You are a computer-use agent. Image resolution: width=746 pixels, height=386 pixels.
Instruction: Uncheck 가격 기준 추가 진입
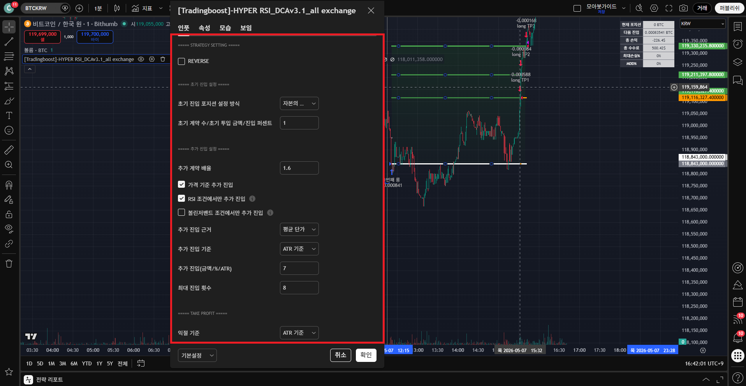tap(181, 184)
